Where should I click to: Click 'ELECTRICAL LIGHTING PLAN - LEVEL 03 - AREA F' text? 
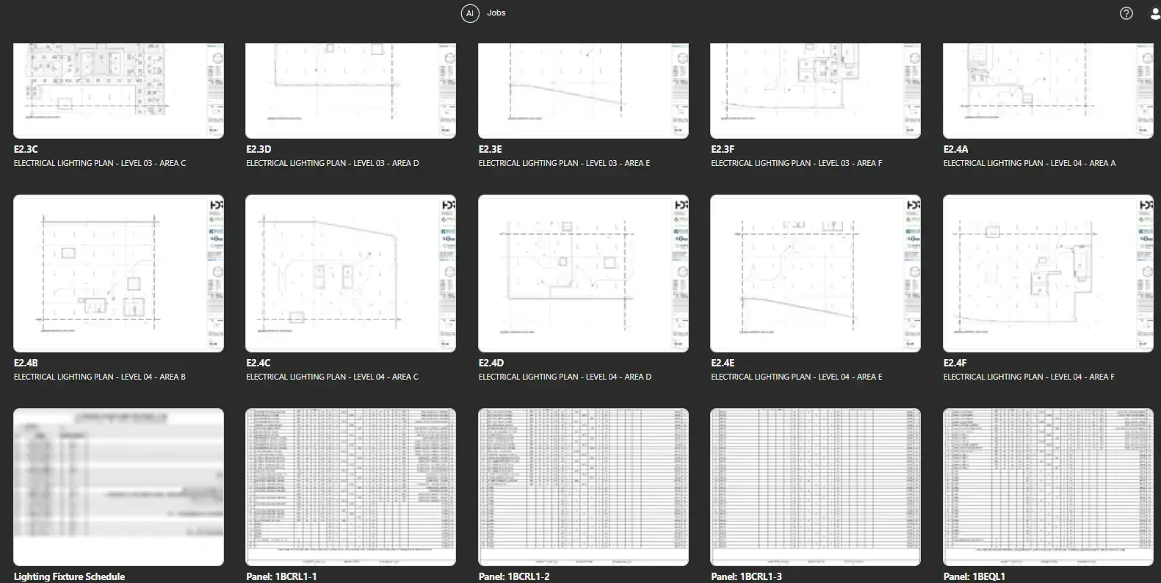(797, 163)
